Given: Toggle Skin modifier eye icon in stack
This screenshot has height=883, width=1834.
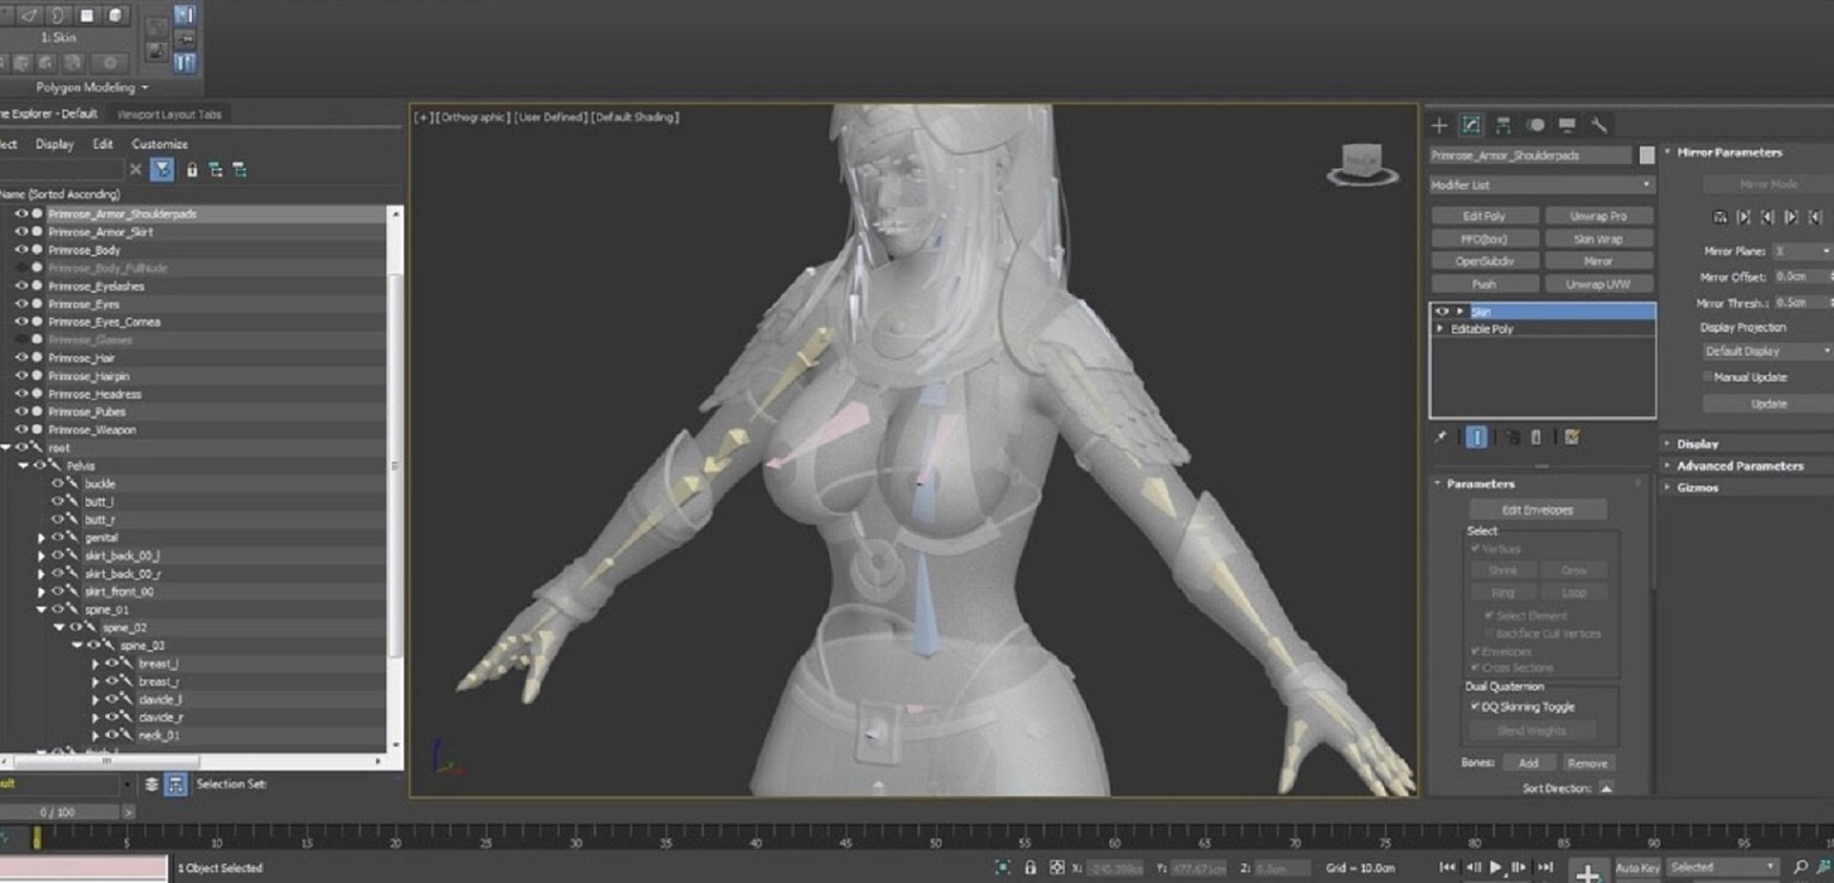Looking at the screenshot, I should tap(1442, 311).
